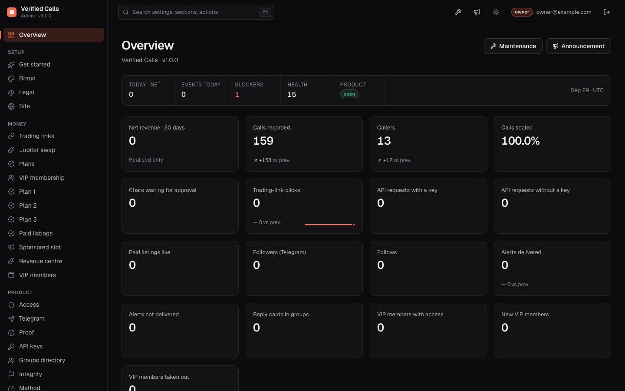Click the Proof sidebar icon
625x391 pixels.
tap(11, 332)
